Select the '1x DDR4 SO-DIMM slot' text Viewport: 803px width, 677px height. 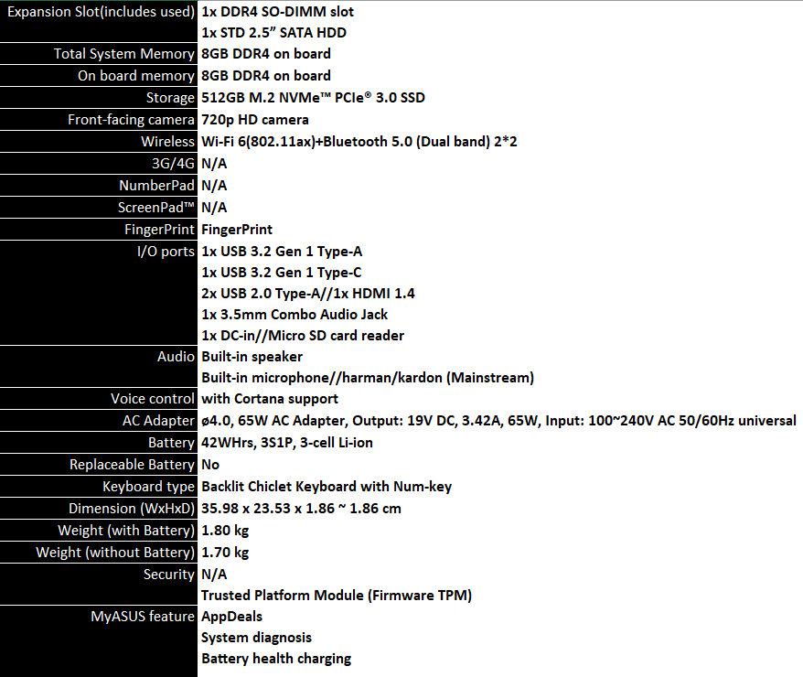[x=277, y=12]
